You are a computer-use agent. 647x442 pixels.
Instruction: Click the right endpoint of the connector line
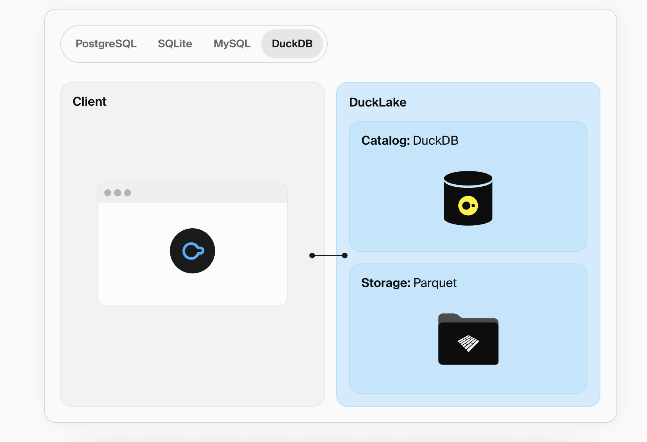click(x=345, y=255)
